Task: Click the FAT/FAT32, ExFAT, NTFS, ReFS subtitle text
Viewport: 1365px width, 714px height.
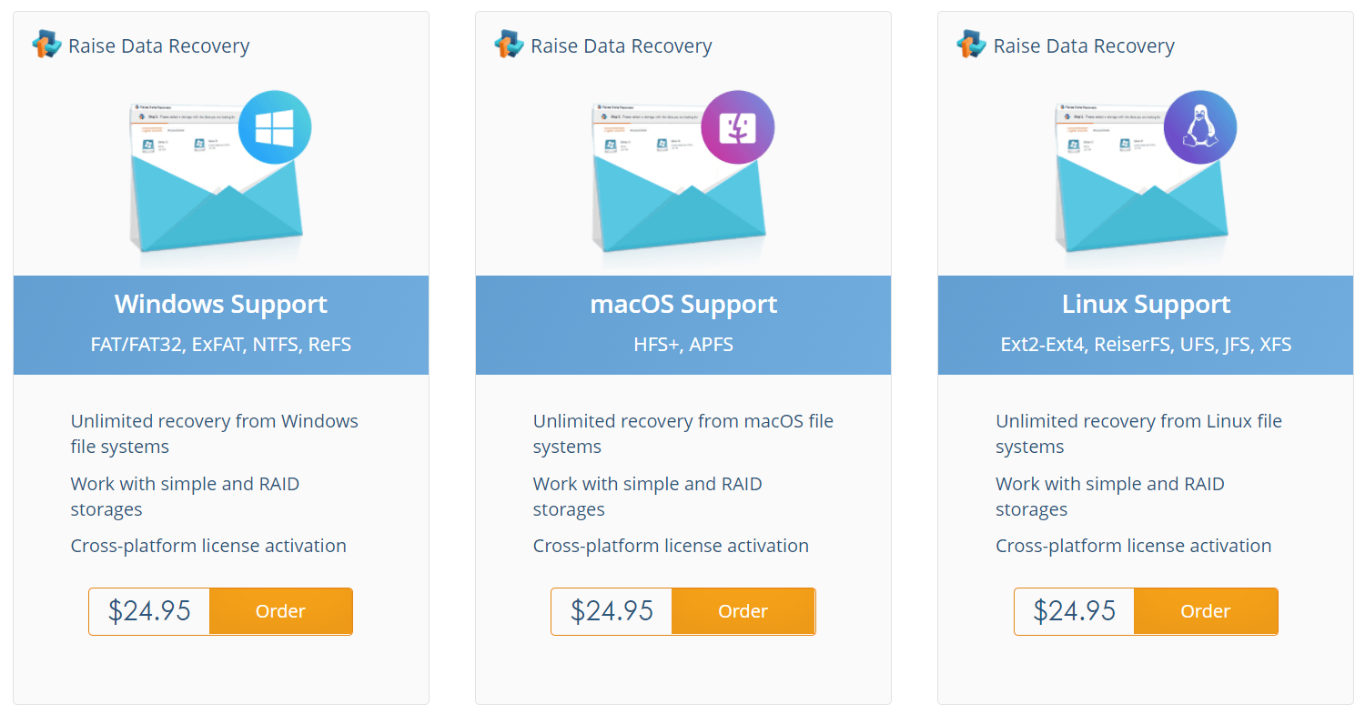Action: click(x=220, y=344)
